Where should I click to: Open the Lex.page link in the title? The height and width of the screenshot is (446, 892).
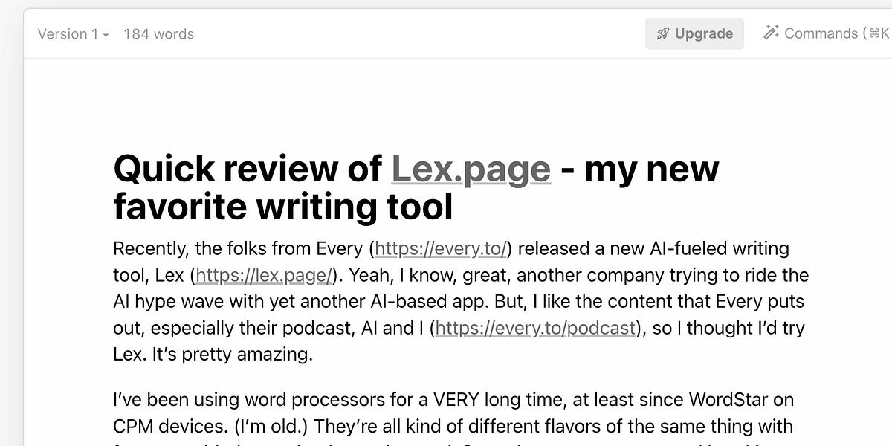click(470, 169)
